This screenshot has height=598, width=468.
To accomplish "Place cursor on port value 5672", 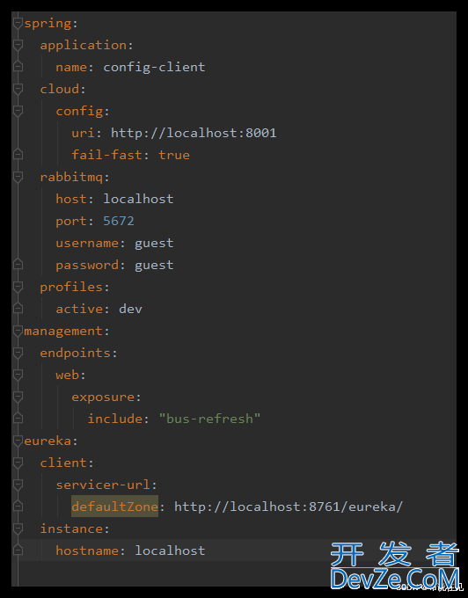I will click(119, 222).
